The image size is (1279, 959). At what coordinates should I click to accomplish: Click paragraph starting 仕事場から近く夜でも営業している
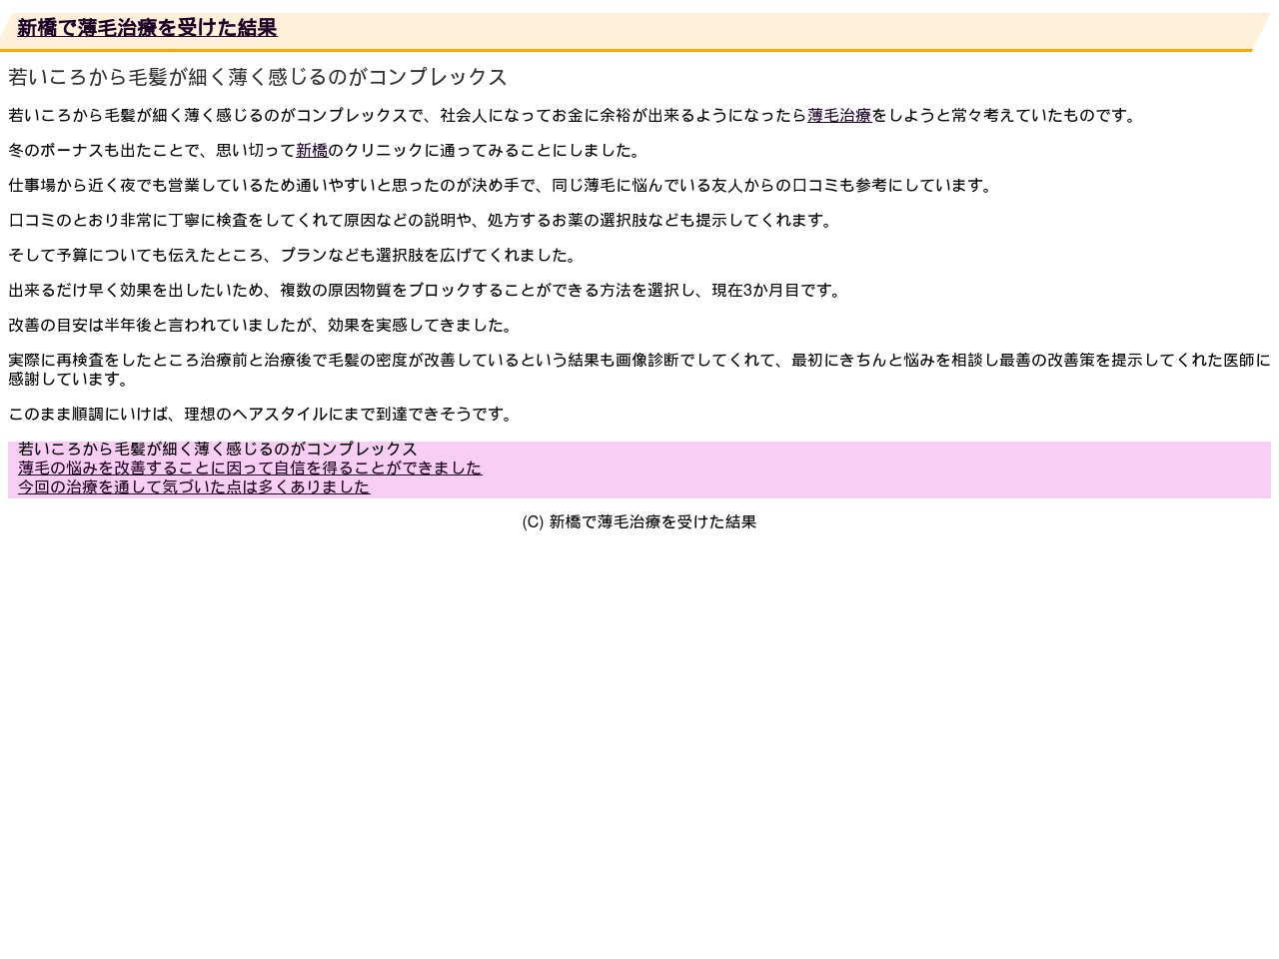coord(504,186)
